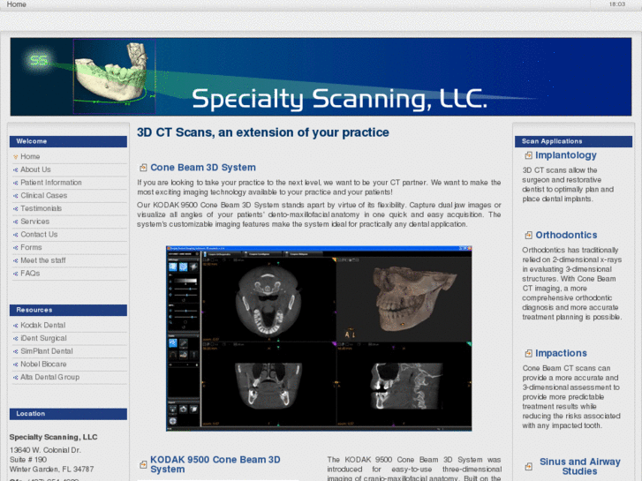Click the Home title in top bar
Viewport: 642px width, 481px height.
pos(17,4)
